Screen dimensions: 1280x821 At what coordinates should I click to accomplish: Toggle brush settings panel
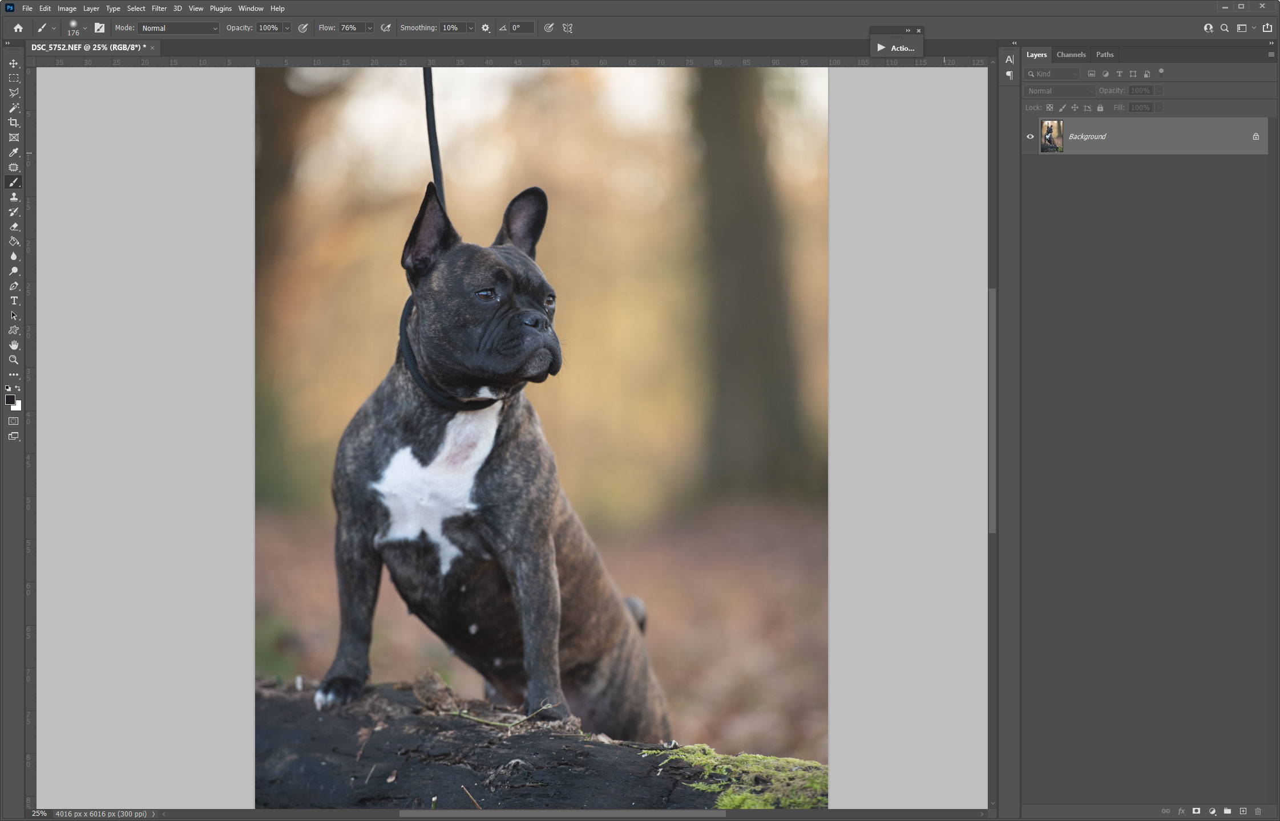99,27
